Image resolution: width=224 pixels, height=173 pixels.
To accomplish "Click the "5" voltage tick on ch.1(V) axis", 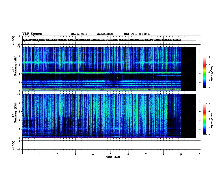I will click(20, 36).
